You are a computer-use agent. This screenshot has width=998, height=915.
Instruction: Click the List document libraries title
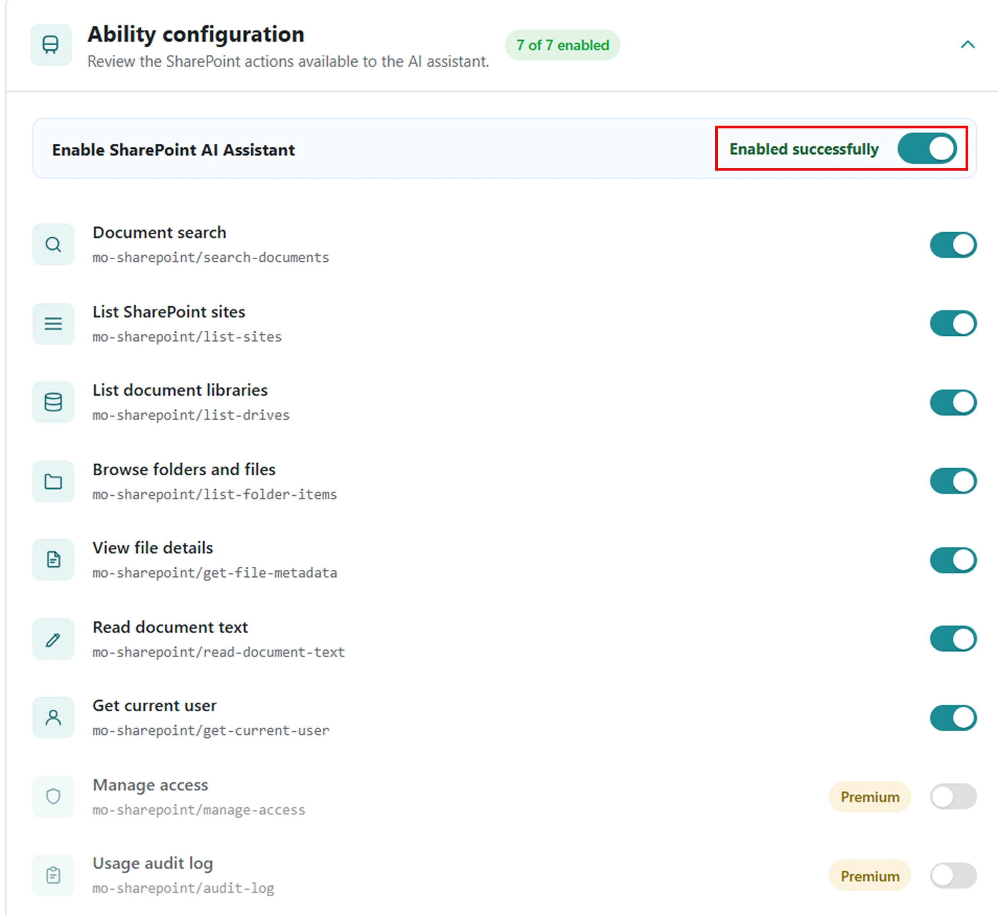pos(180,390)
